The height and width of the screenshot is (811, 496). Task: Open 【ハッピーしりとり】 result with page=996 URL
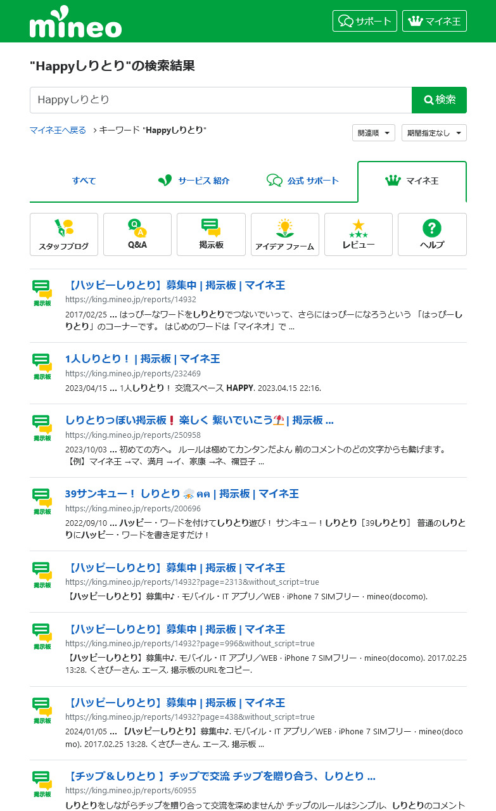coord(175,629)
